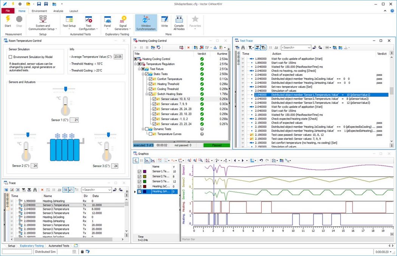
Task: Click the save icon in title bar
Action: coord(39,4)
